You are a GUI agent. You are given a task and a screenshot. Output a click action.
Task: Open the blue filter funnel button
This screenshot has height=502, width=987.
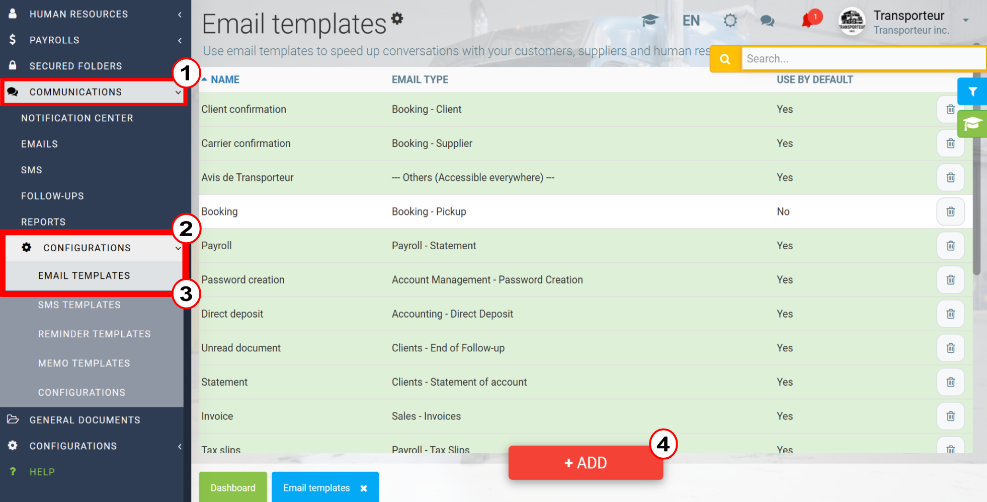972,91
